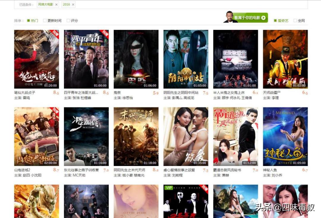Click actor name 赵四

coord(26,175)
